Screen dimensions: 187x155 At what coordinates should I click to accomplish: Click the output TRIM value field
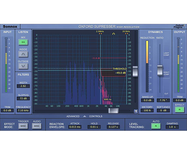[x=179, y=100]
